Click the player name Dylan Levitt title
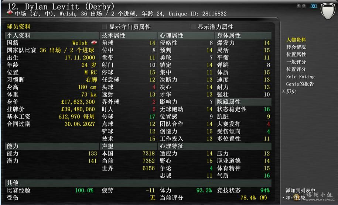 pyautogui.click(x=61, y=6)
